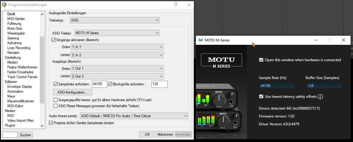
Task: Click the MOTU M logo in the MOTU title bar
Action: point(201,40)
